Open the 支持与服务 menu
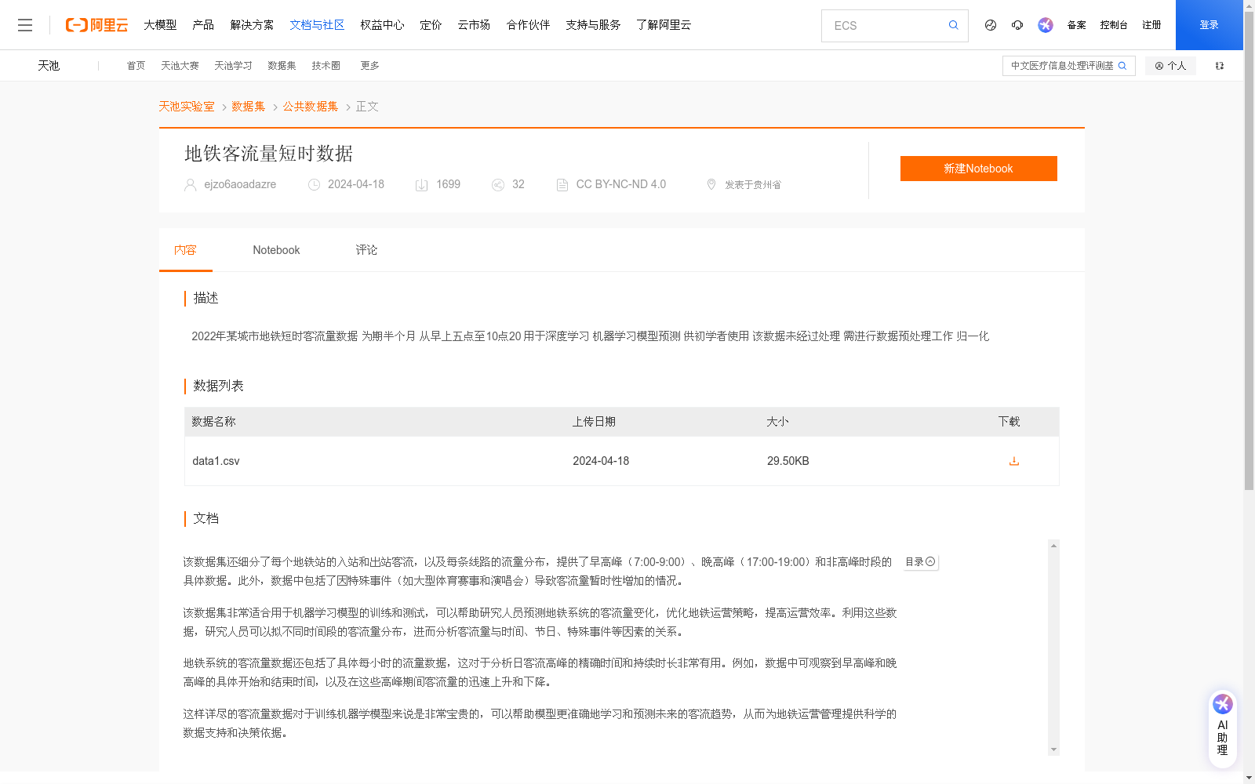Image resolution: width=1255 pixels, height=784 pixels. pyautogui.click(x=593, y=25)
